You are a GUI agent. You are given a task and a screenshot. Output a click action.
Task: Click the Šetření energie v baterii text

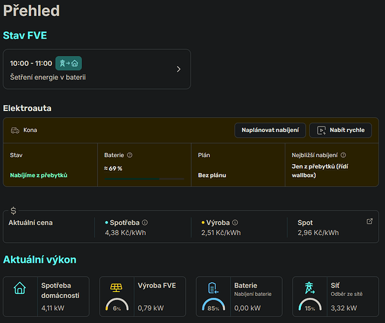48,78
